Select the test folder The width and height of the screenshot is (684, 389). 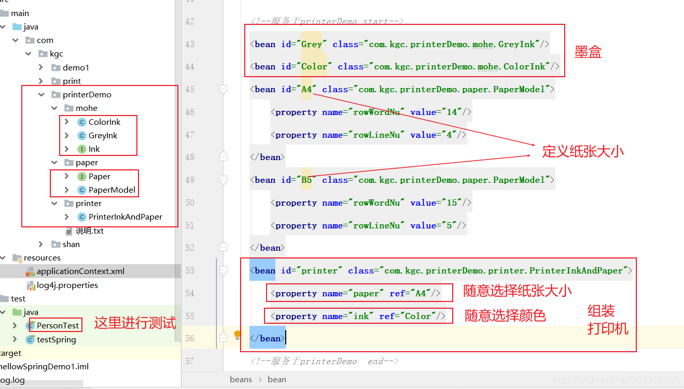coord(18,298)
